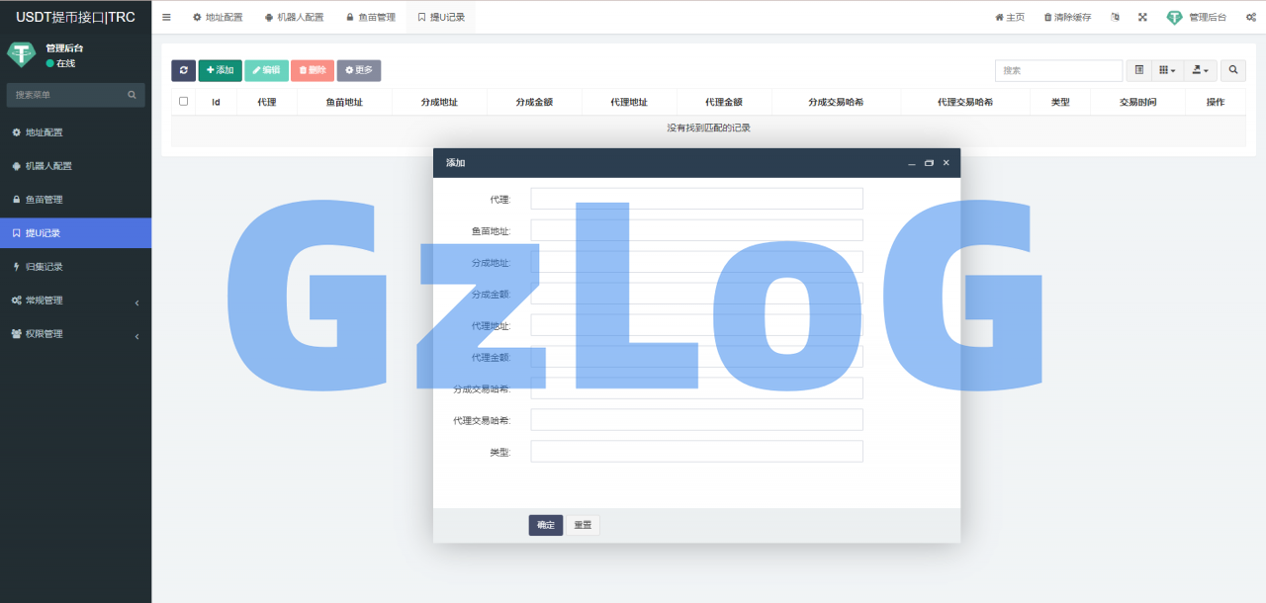This screenshot has width=1266, height=603.
Task: Expand the 常规管理 sidebar menu
Action: 75,301
